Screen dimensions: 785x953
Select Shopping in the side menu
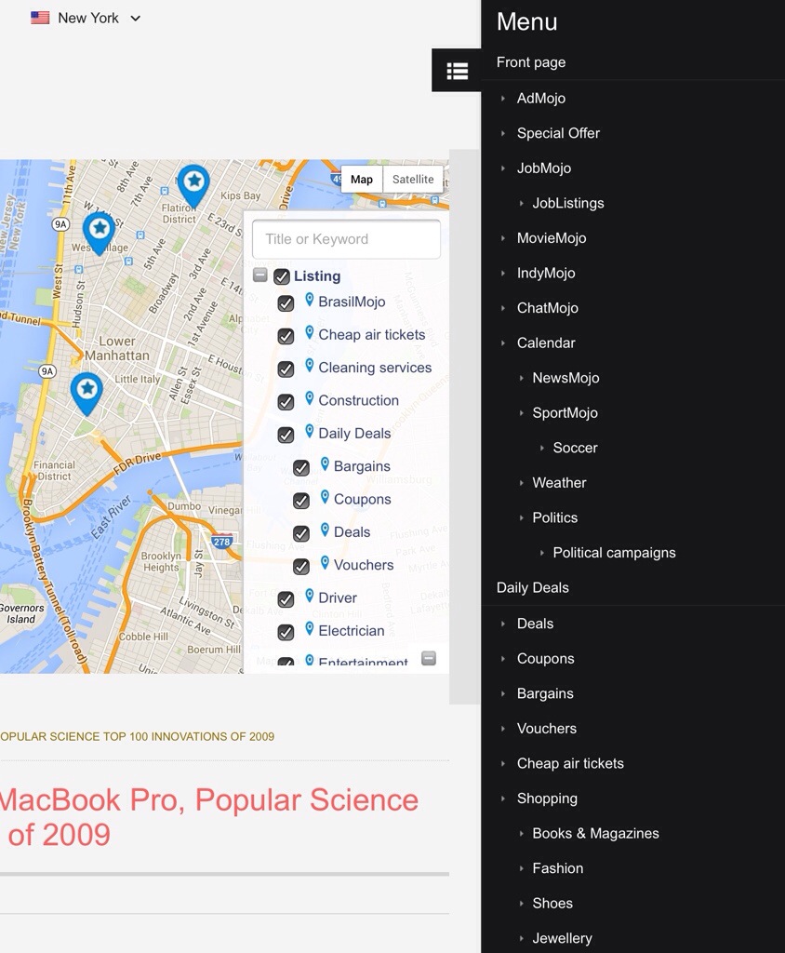click(547, 799)
